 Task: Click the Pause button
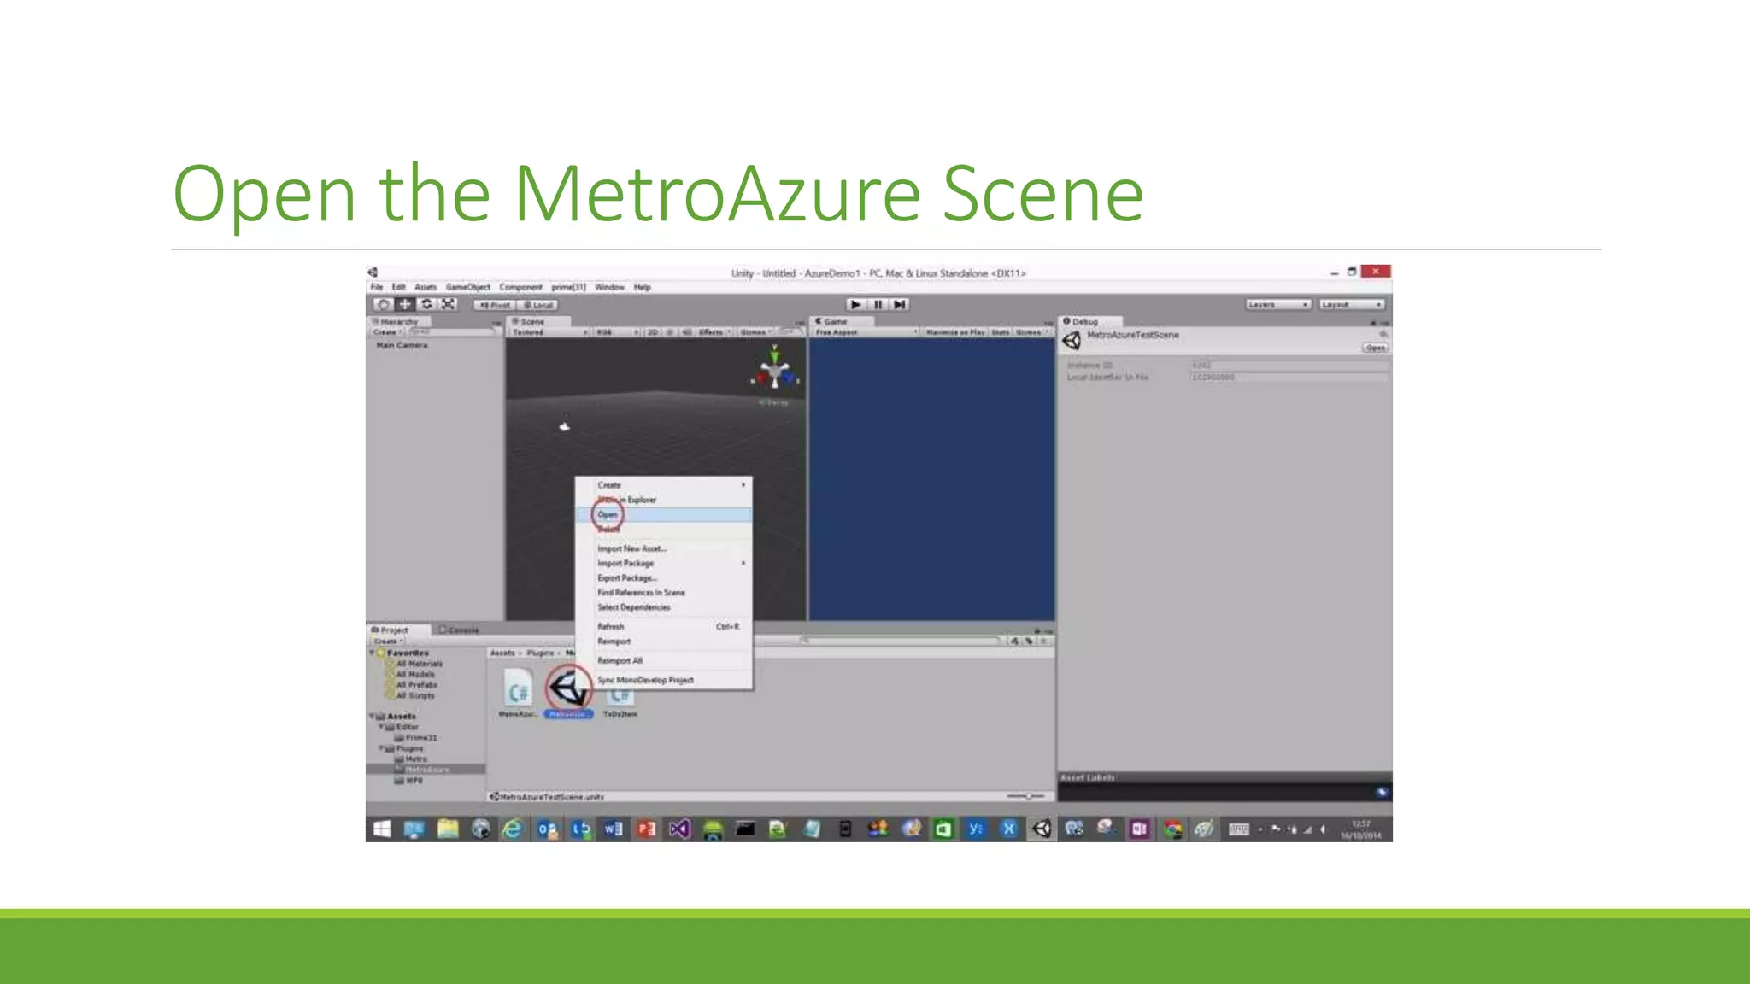[878, 304]
